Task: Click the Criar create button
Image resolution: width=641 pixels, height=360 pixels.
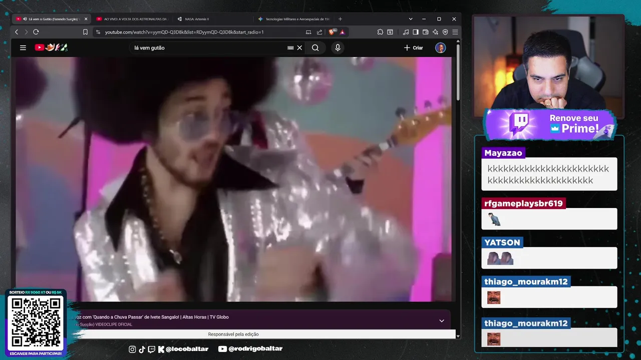Action: (x=414, y=48)
